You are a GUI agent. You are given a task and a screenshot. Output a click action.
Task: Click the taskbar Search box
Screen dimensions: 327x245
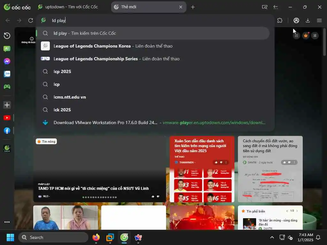53,237
